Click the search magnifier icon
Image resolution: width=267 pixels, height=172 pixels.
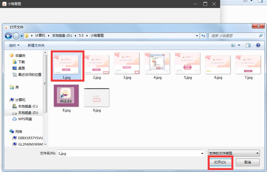261,36
